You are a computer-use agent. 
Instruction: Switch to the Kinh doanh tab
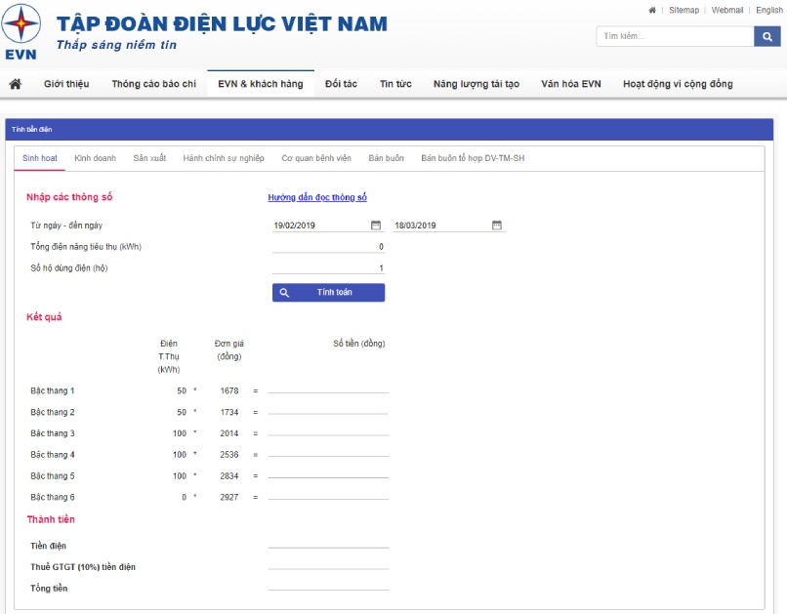click(94, 157)
